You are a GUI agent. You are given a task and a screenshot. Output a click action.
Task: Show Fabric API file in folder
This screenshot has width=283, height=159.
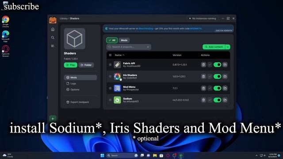[x=225, y=64]
